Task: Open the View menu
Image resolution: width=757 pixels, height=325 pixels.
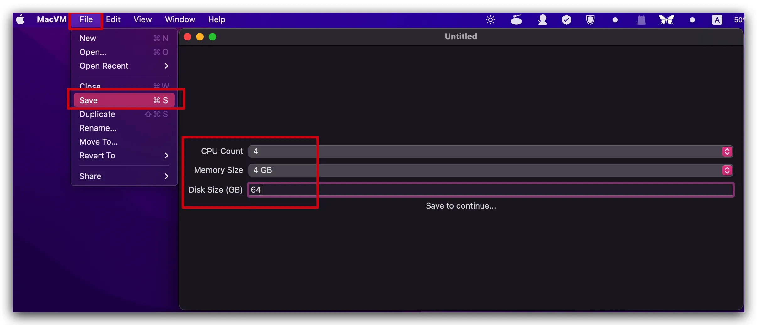Action: tap(142, 19)
